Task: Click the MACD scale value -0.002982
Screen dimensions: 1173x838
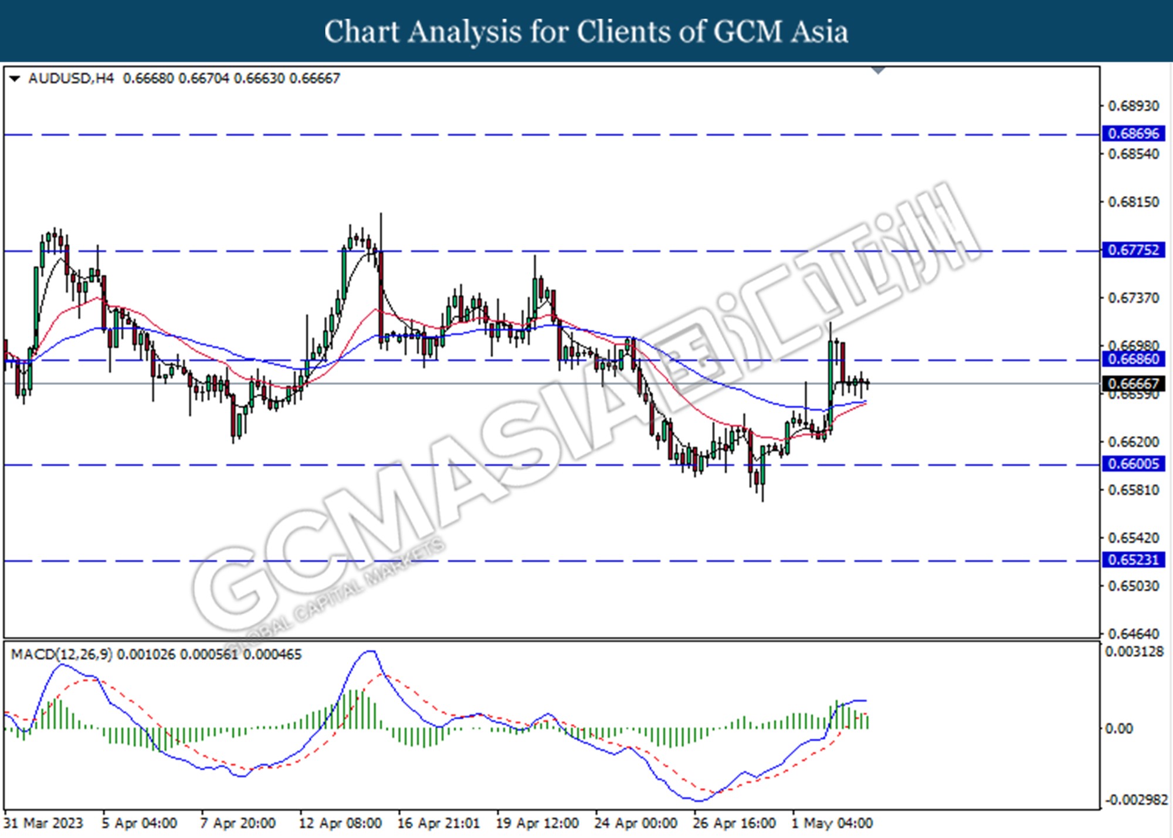Action: tap(1136, 800)
